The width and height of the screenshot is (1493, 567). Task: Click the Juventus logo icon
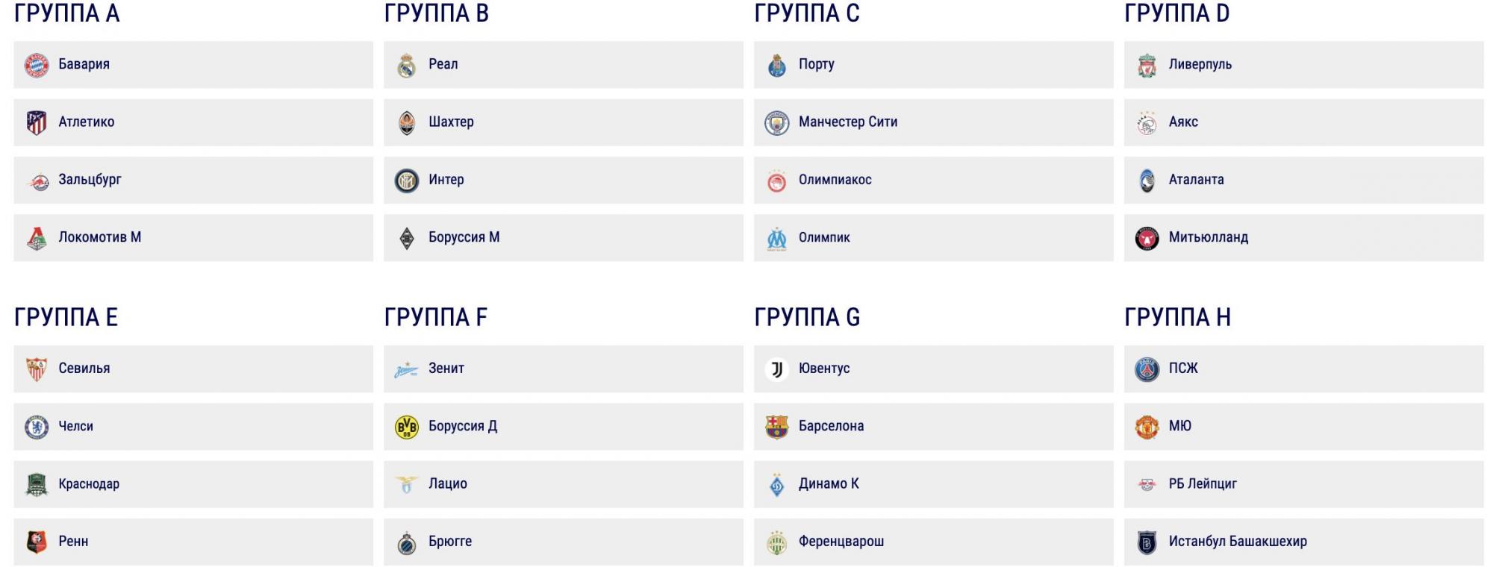776,369
